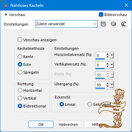The image size is (132, 132).
Task: Expand the Vorschau disclosure triangle
Action: click(6, 15)
